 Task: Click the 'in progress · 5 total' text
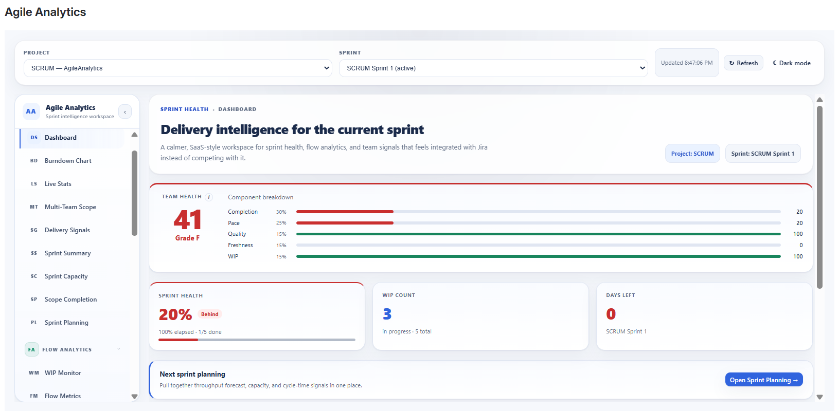pos(407,331)
